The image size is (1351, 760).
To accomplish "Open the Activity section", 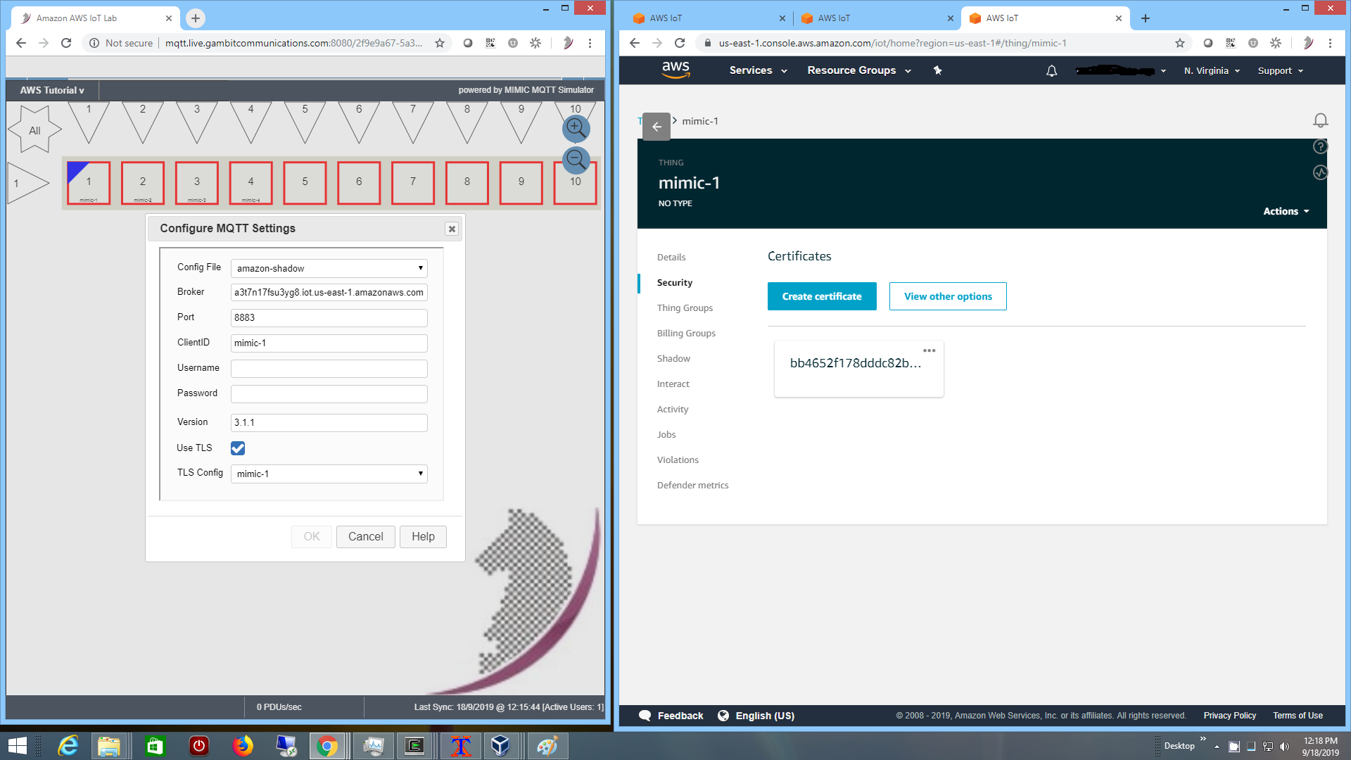I will pos(673,409).
